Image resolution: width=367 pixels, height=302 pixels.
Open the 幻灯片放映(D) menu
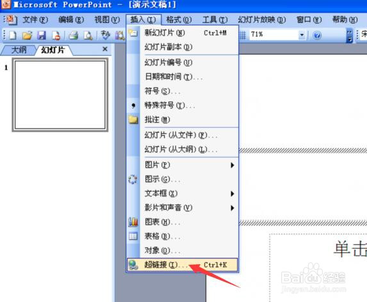[262, 20]
